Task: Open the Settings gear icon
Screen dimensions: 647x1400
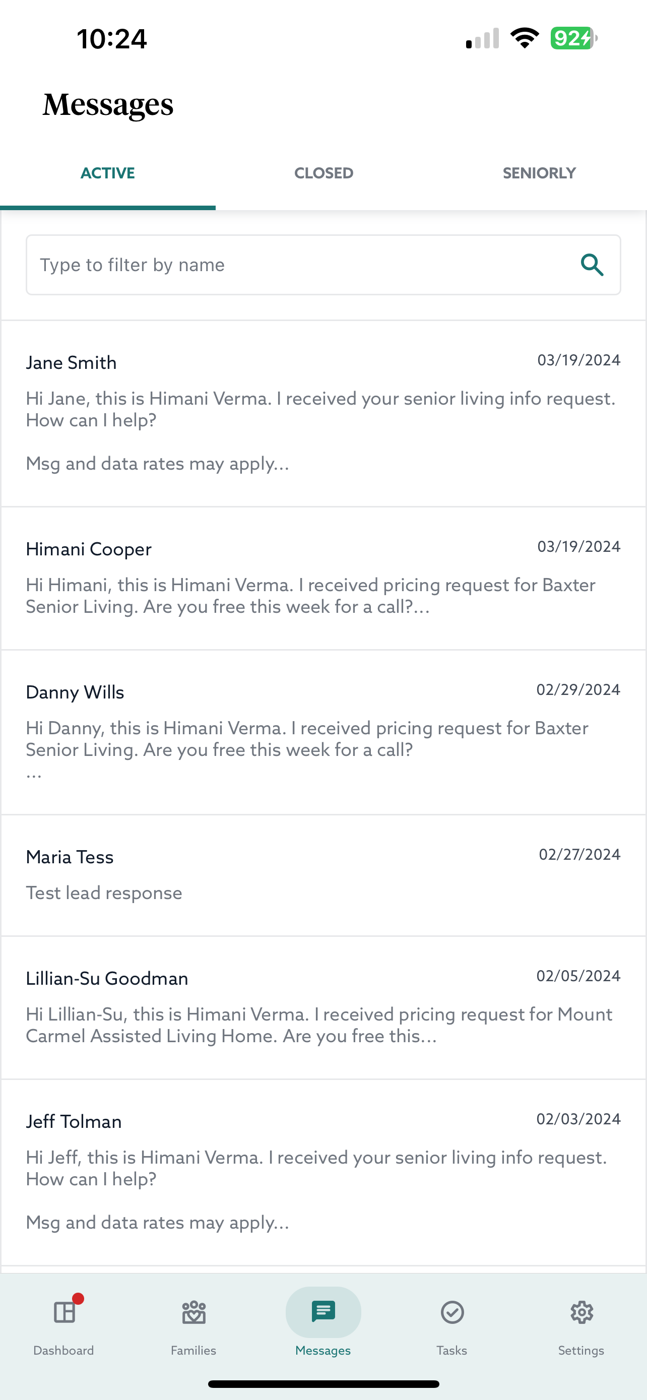Action: coord(581,1312)
